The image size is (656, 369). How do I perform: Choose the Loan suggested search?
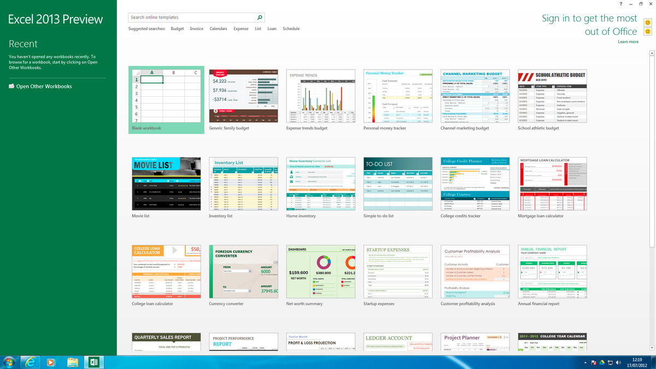pyautogui.click(x=272, y=28)
